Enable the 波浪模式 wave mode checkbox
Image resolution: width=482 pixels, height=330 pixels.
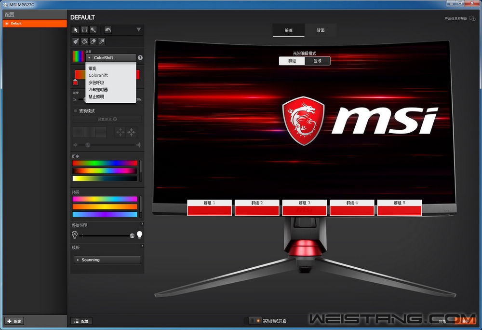pyautogui.click(x=75, y=110)
